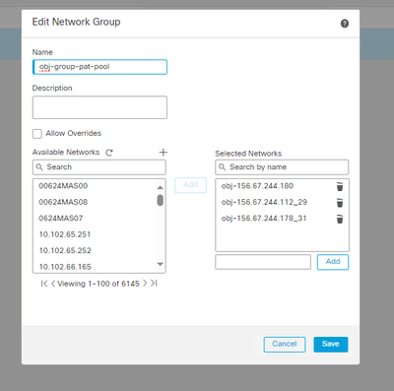Select obj-156.67.244.112_29 in Selected Networks
The height and width of the screenshot is (391, 394).
tap(264, 202)
